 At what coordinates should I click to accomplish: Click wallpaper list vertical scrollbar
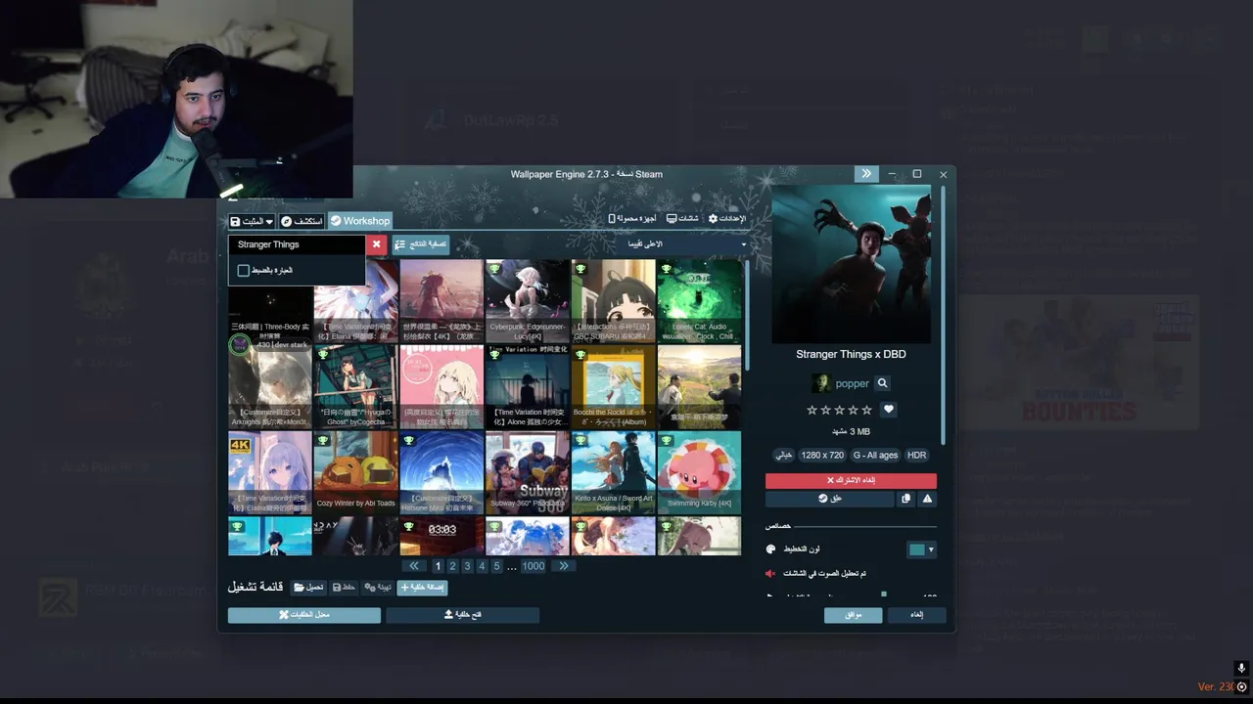[x=748, y=313]
